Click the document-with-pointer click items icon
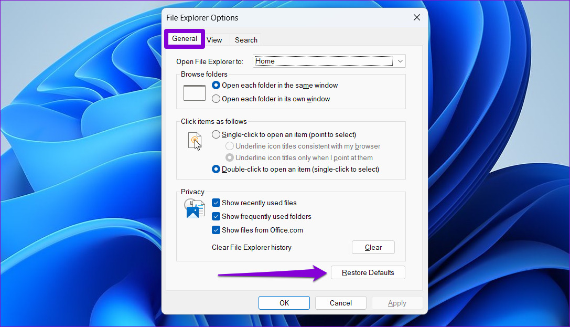The width and height of the screenshot is (570, 327). 195,141
